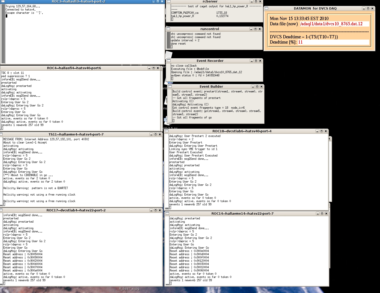The image size is (380, 293).
Task: Focus the TS11--hallavme4--hatsv4-port-7 title bar
Action: click(x=76, y=134)
